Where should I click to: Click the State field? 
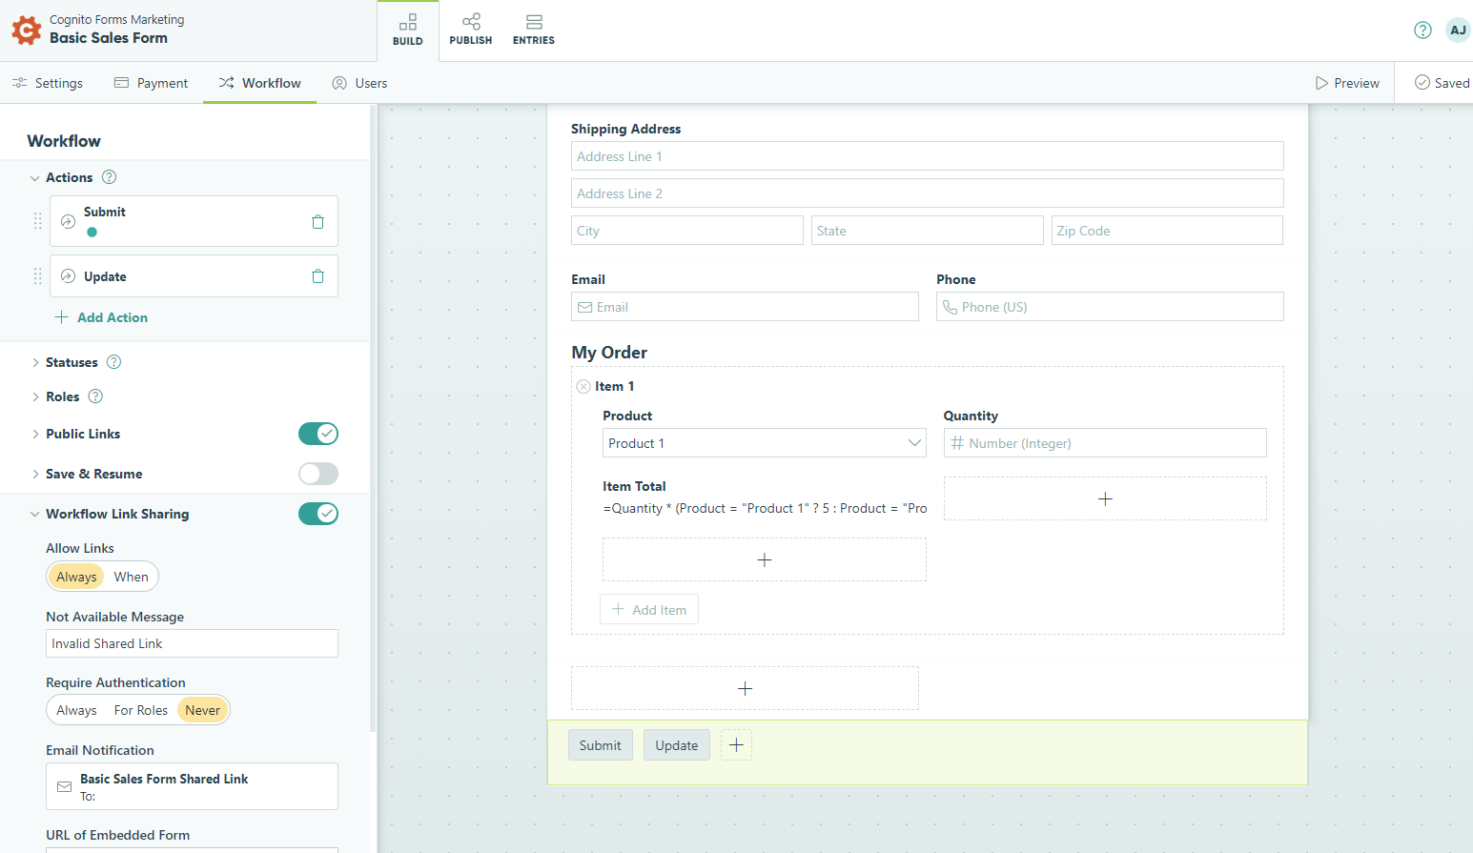click(x=928, y=231)
